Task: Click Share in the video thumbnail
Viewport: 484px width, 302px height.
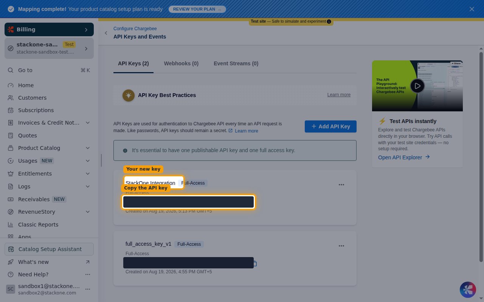Action: [456, 63]
